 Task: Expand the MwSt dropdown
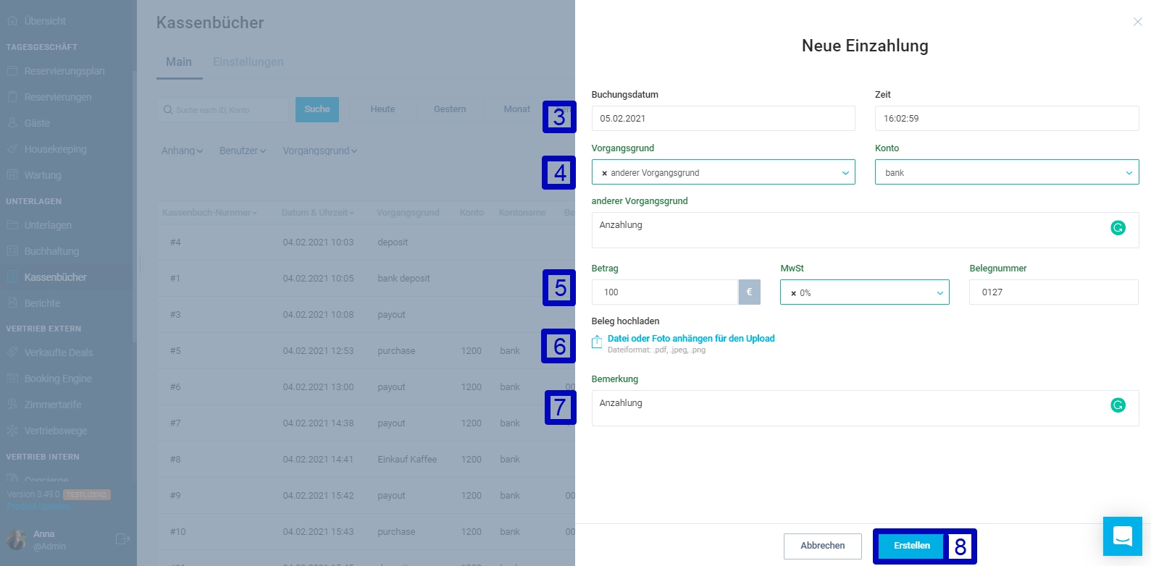coord(939,293)
